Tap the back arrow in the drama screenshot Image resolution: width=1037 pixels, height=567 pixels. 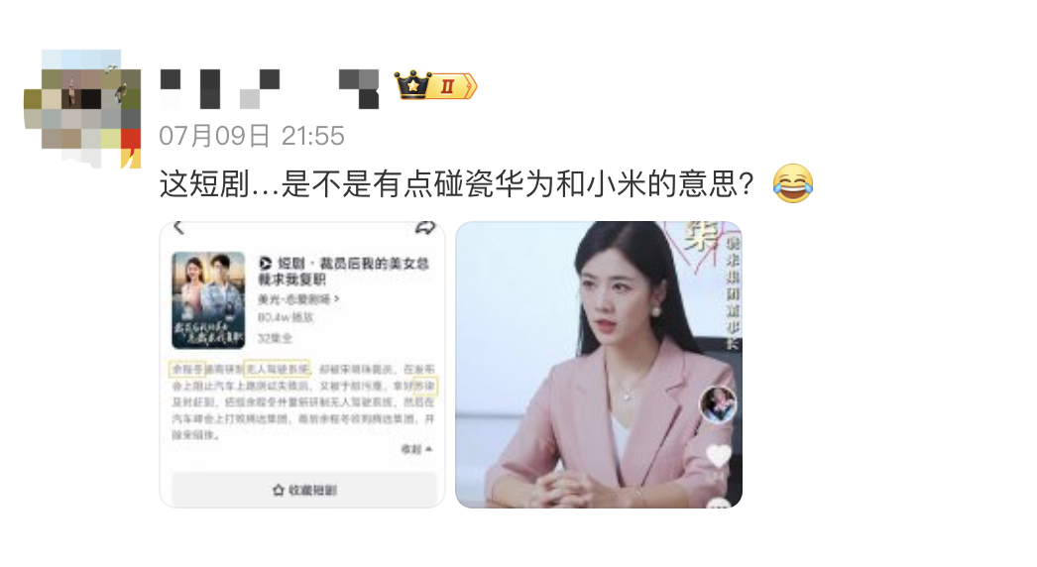[178, 228]
